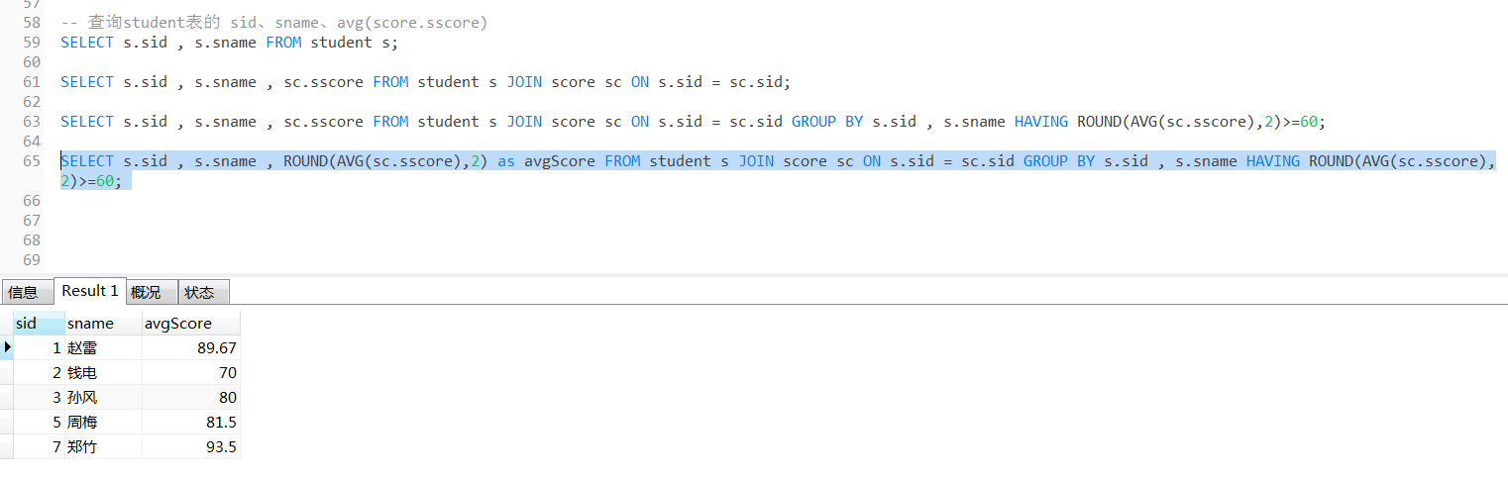Open the 状态 tab
Viewport: 1508px width, 479px height.
[204, 292]
